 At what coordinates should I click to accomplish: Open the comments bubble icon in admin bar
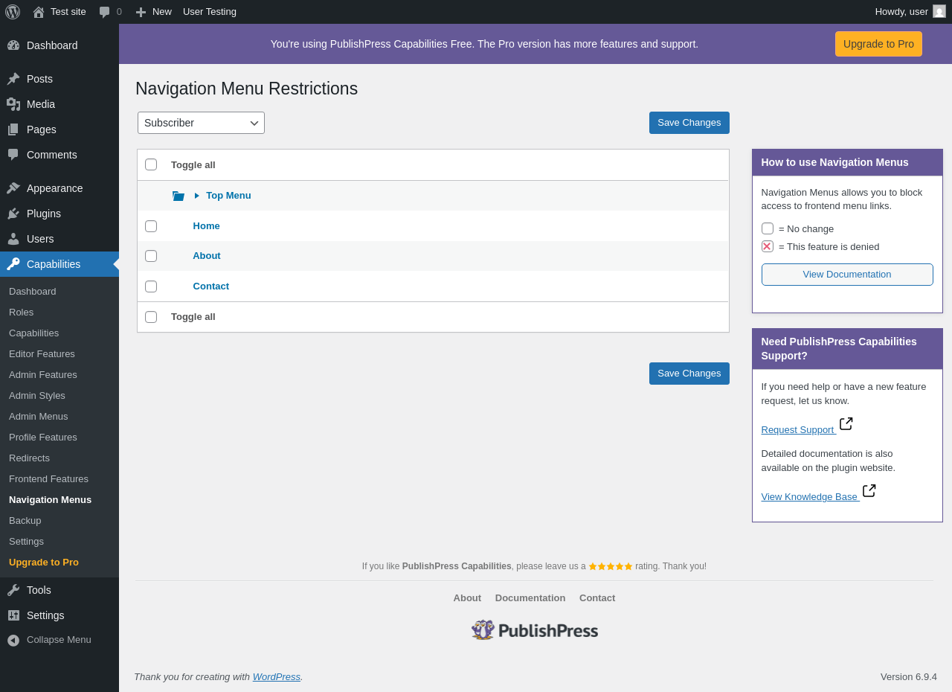tap(104, 12)
